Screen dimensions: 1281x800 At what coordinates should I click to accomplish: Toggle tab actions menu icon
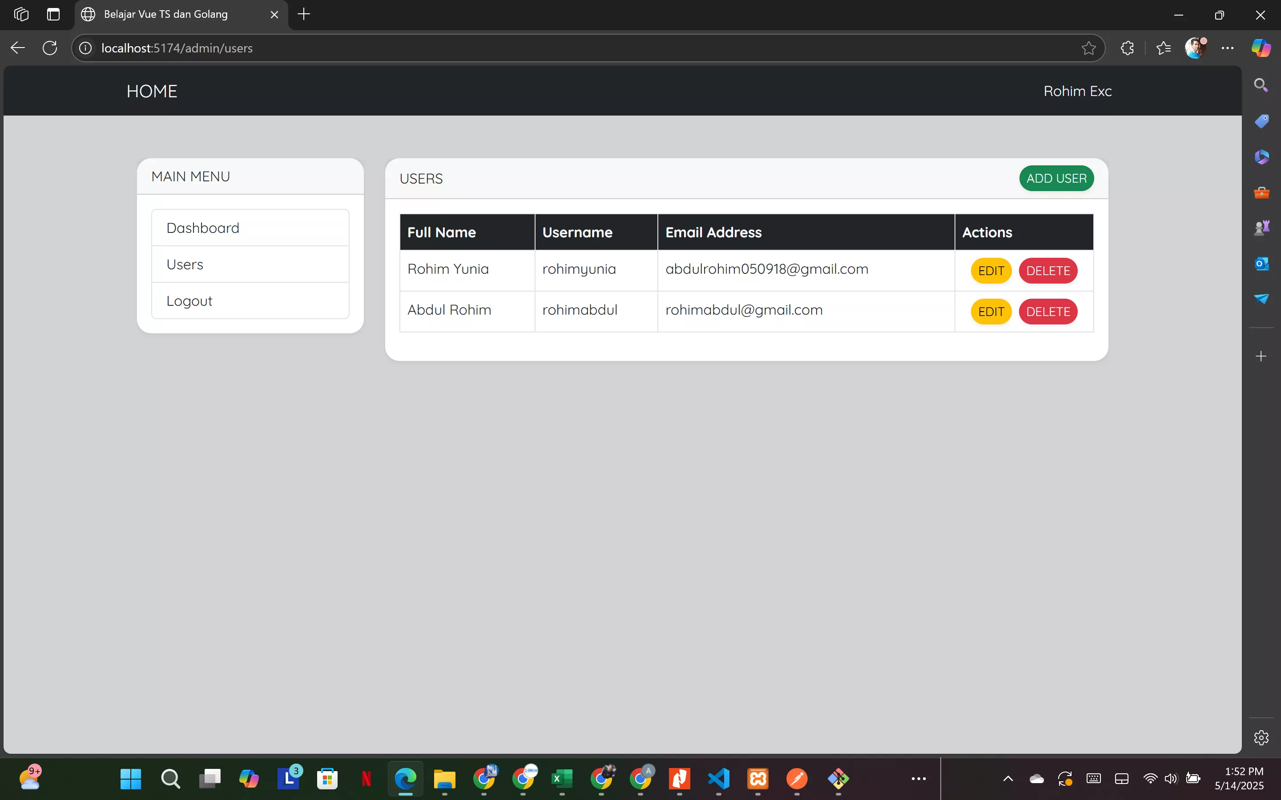coord(53,14)
